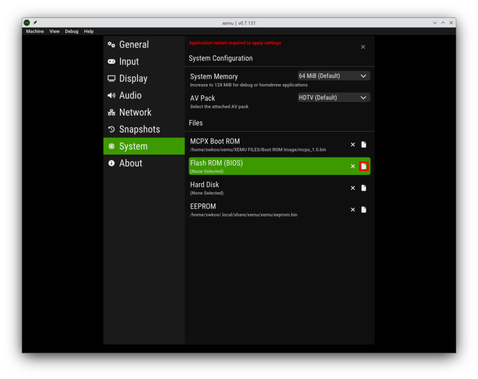Clear the EEPROM file path
The height and width of the screenshot is (379, 478).
[352, 210]
